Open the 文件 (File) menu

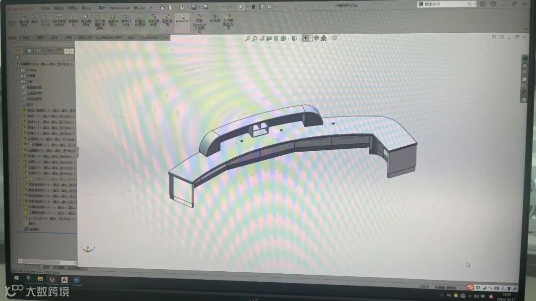(x=45, y=8)
